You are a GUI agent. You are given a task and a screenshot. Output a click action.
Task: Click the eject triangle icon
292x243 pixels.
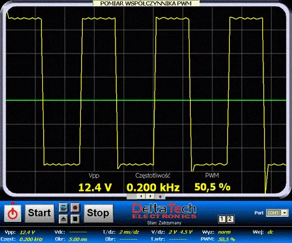tap(63, 219)
